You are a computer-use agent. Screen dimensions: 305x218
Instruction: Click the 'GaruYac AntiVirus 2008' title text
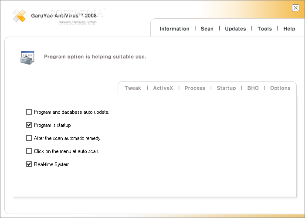64,16
